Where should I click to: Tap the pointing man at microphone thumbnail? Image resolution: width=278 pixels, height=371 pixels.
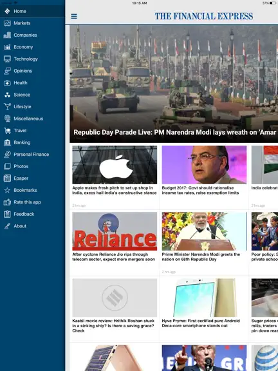point(204,358)
